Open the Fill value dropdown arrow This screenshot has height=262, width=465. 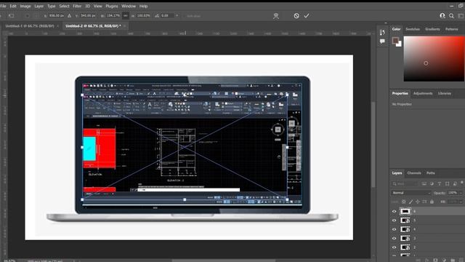(461, 202)
